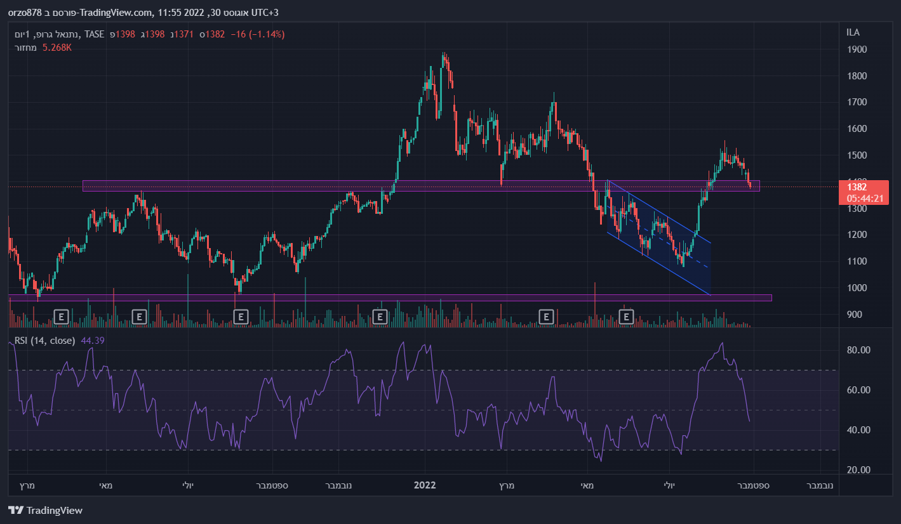Click the 900 price axis label
The image size is (901, 524).
[855, 315]
